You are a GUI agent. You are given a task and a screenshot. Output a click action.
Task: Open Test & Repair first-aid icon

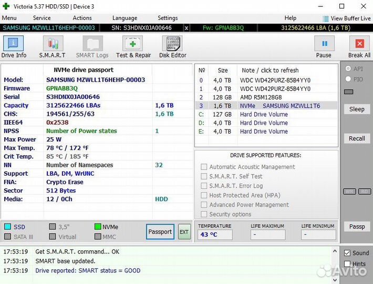click(x=132, y=43)
